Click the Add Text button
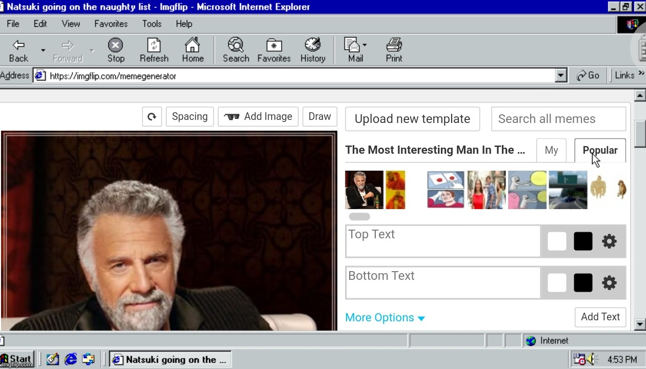The height and width of the screenshot is (369, 646). coord(600,317)
